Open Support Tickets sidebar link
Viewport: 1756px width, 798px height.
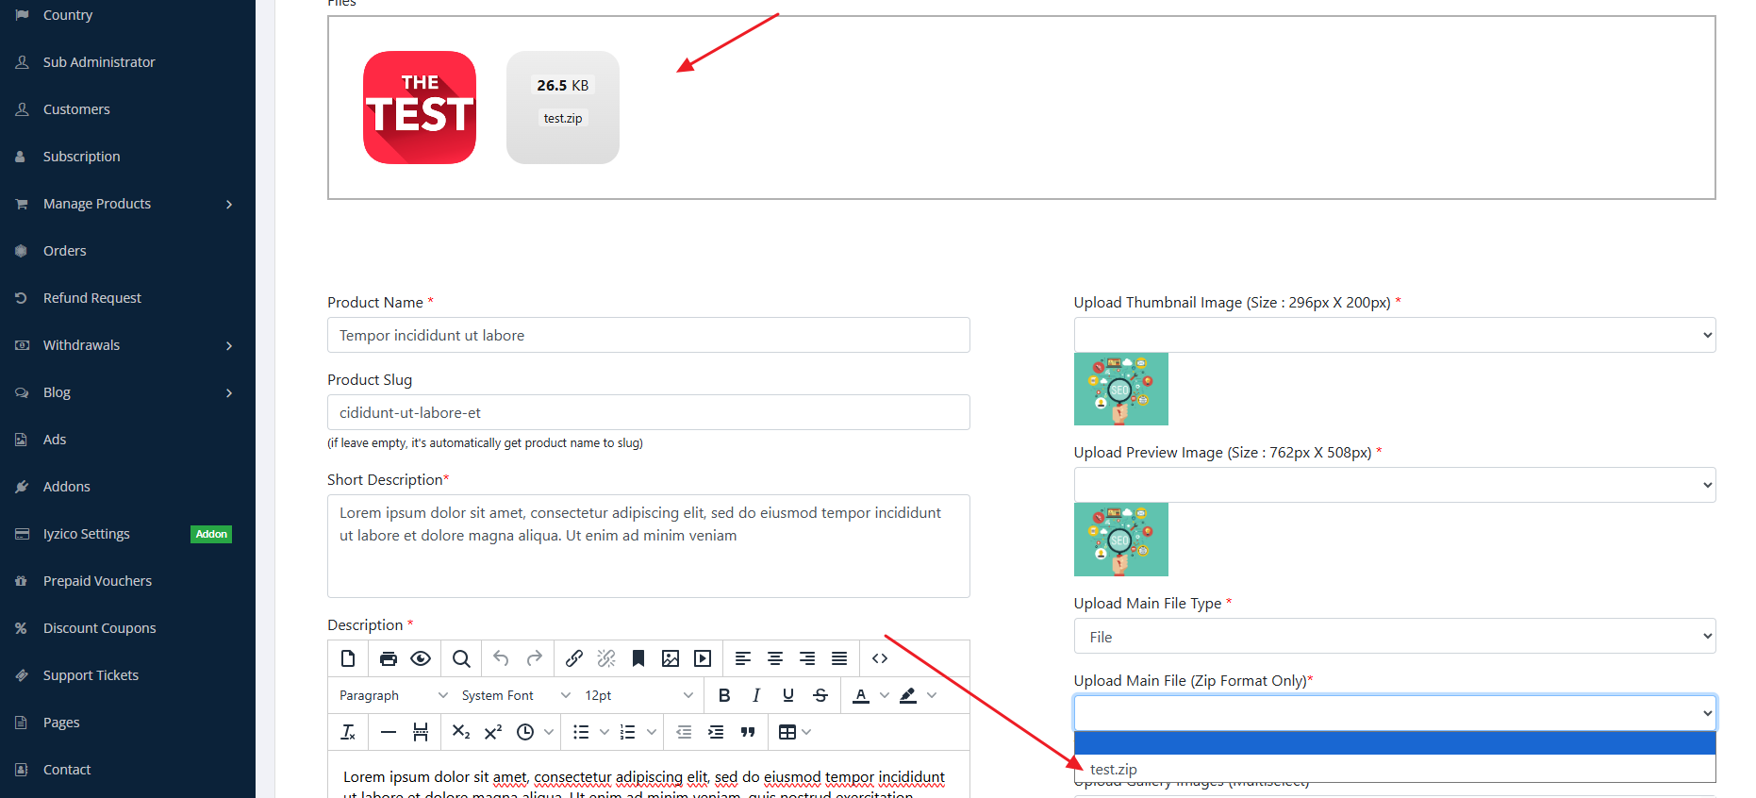91,675
